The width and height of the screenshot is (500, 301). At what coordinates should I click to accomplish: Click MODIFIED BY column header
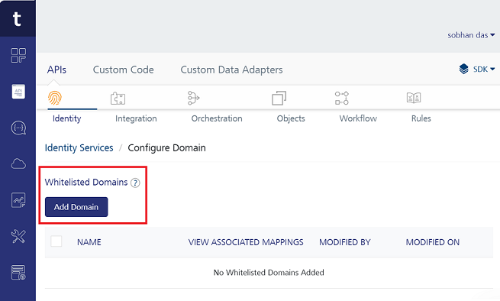click(345, 242)
